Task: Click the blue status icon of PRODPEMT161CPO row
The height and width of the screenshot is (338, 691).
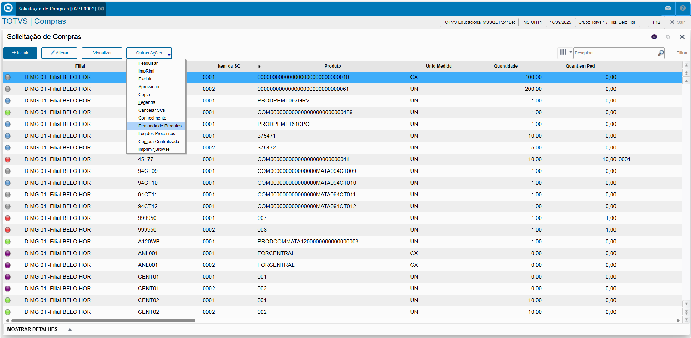Action: [x=7, y=124]
